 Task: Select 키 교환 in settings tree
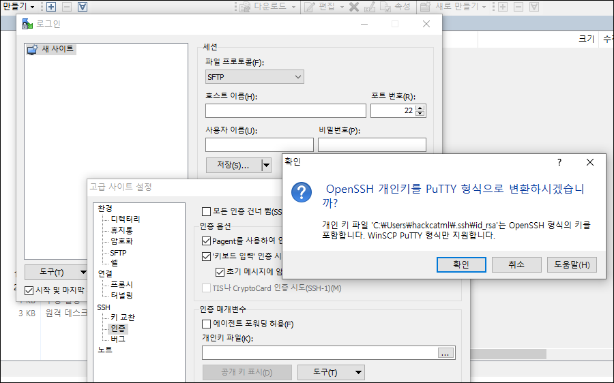(123, 318)
